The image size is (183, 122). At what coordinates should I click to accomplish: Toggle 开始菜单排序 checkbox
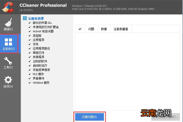30,70
